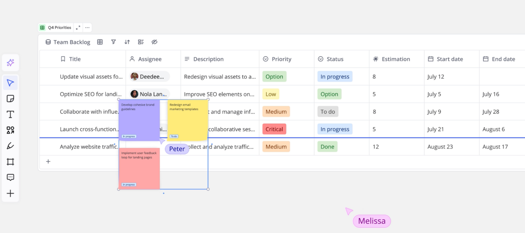This screenshot has width=525, height=233.
Task: Toggle hidden fields eye icon
Action: [155, 42]
